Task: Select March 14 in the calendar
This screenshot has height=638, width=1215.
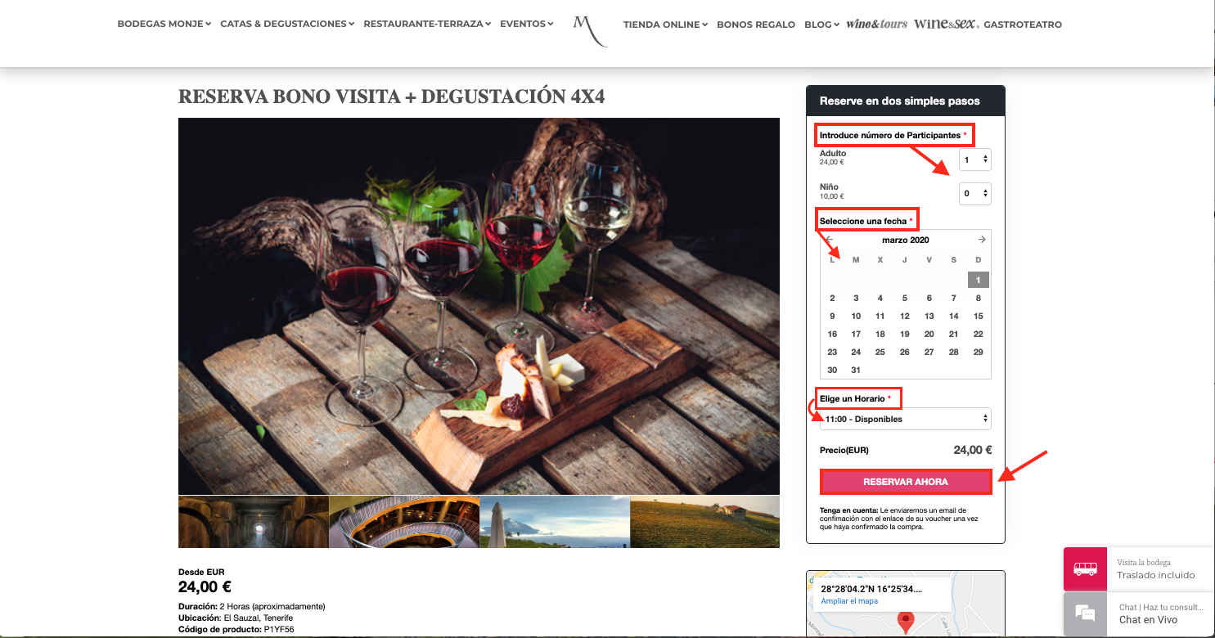Action: coord(953,316)
